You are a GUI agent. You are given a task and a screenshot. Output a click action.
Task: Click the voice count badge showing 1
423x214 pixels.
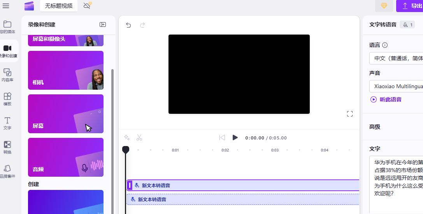pos(407,24)
